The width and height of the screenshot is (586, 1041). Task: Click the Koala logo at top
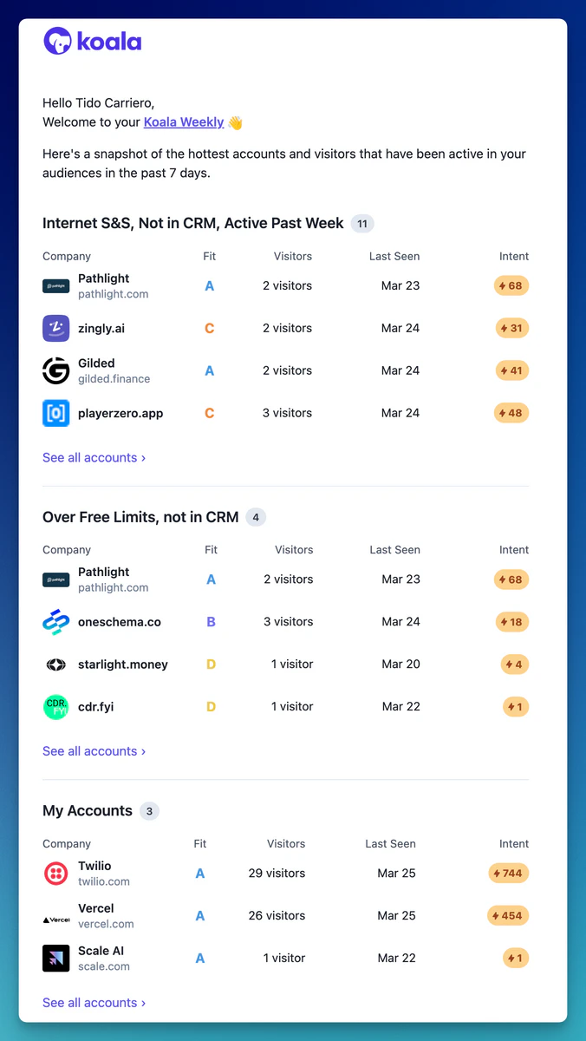tap(93, 41)
